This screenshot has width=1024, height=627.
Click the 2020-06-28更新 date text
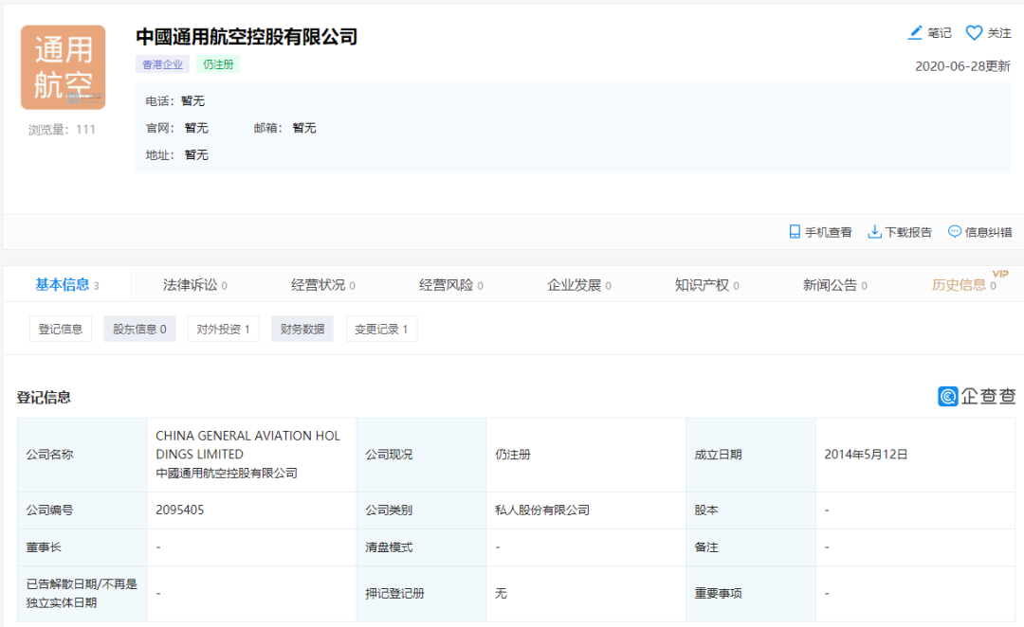click(x=962, y=66)
